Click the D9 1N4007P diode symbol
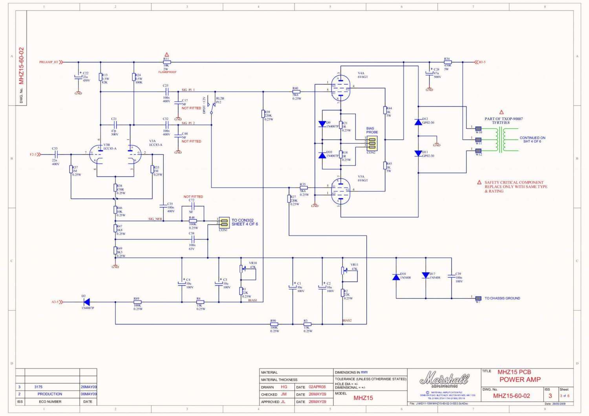The width and height of the screenshot is (589, 416). 322,124
